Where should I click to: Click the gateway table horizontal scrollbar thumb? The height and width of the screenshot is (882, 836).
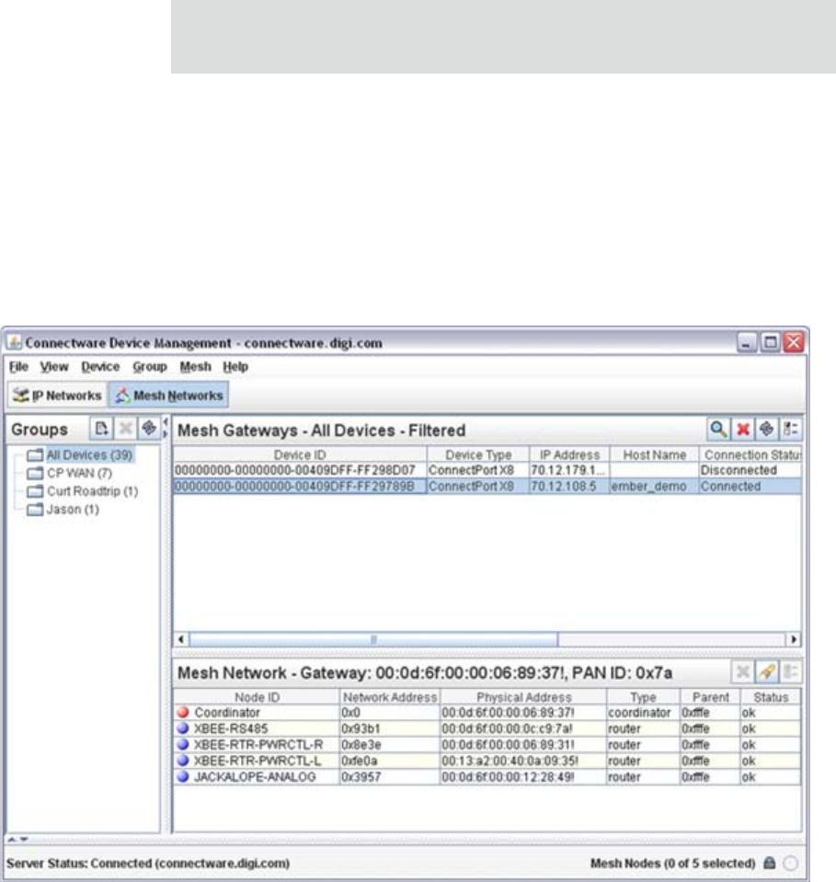pyautogui.click(x=373, y=639)
